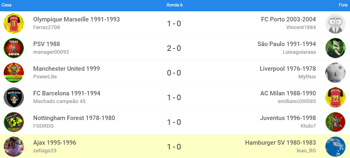Open Mythus's white jersey avatar
350x158 pixels.
click(335, 73)
